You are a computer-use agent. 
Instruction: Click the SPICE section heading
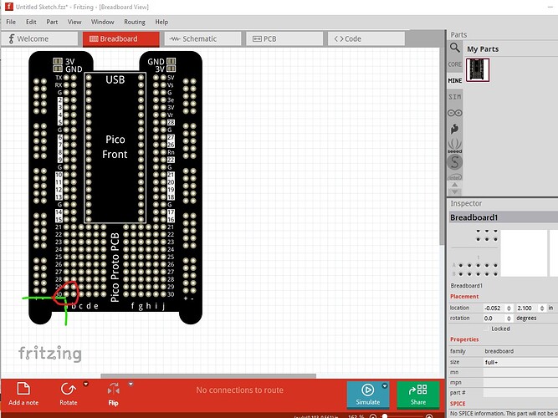[x=458, y=404]
